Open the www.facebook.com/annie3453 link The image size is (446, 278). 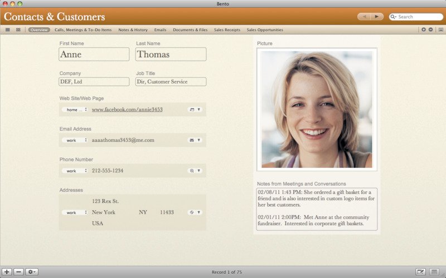(x=127, y=110)
